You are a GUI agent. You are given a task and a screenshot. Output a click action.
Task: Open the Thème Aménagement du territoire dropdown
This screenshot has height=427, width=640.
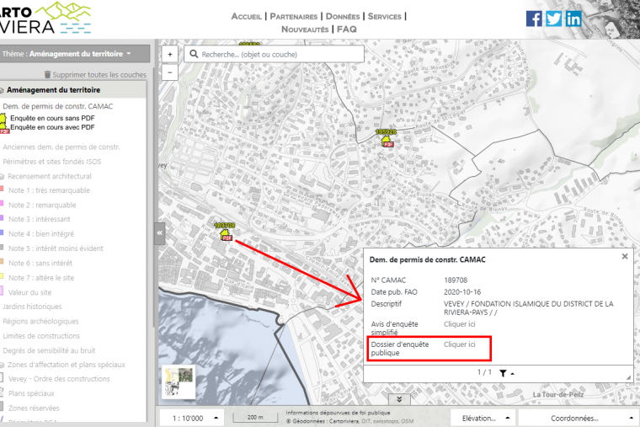pyautogui.click(x=76, y=54)
